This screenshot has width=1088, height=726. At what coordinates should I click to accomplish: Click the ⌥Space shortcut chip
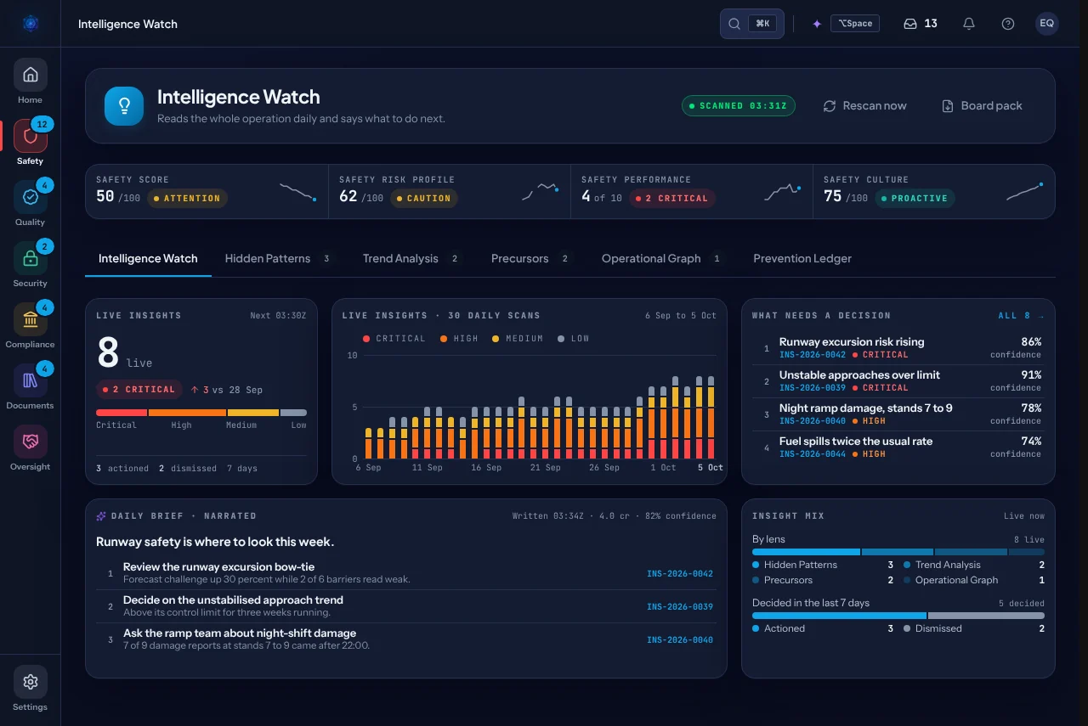pyautogui.click(x=855, y=24)
